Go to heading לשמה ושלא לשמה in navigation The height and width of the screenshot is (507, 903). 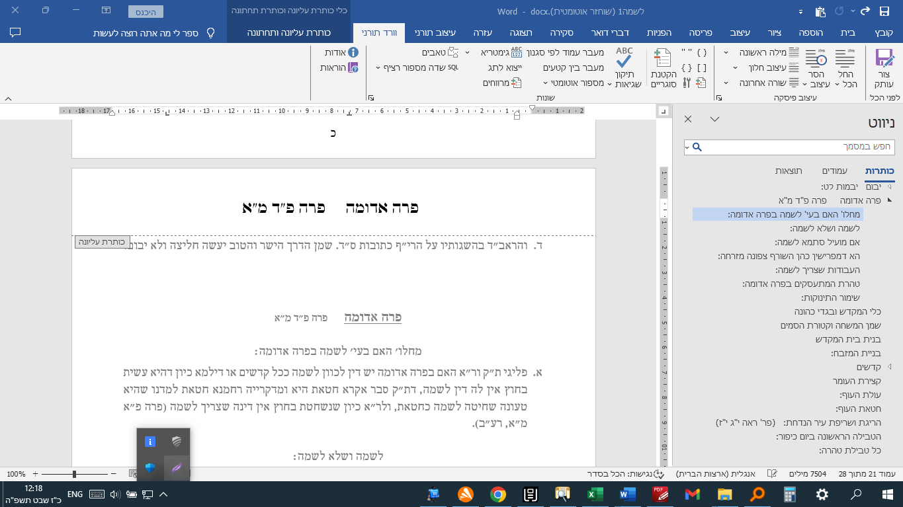pos(826,228)
